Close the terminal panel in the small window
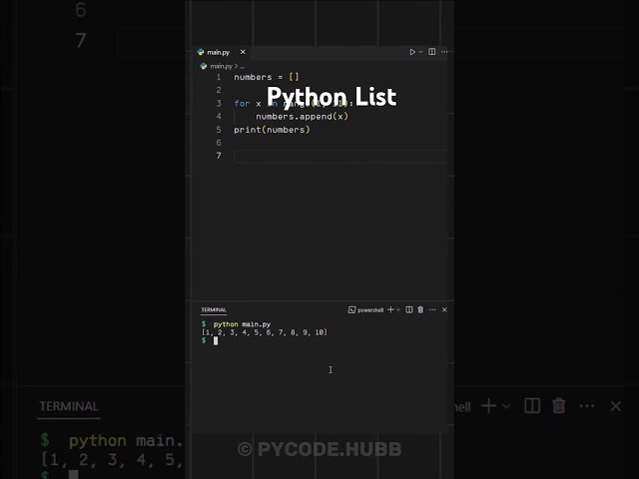 point(444,310)
